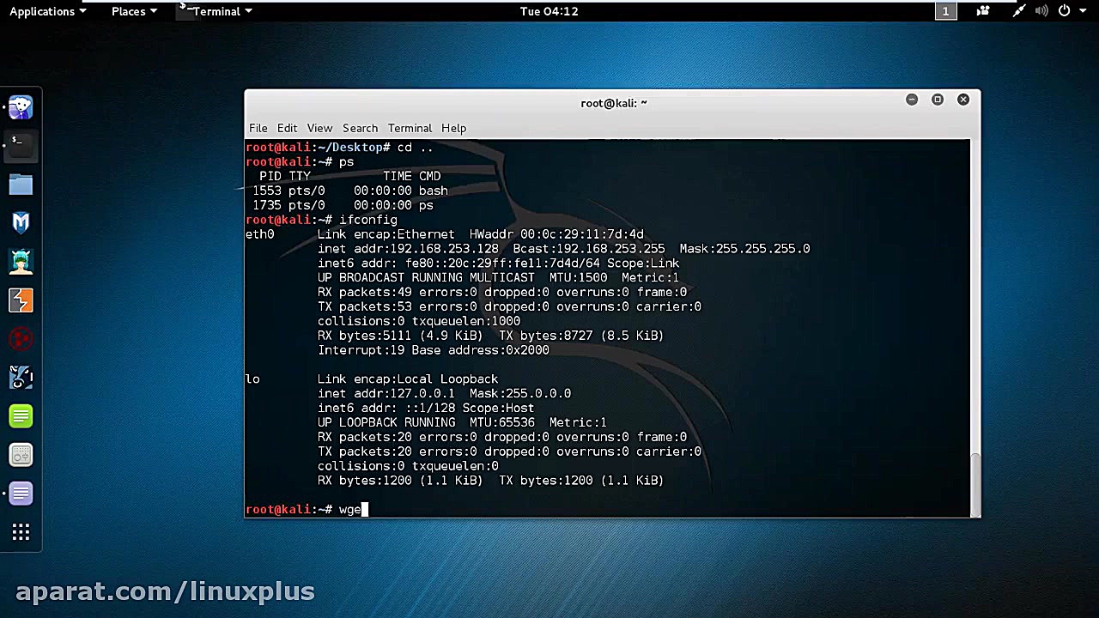
Task: Click 'Link encap:Local Loopback' text
Action: [408, 379]
